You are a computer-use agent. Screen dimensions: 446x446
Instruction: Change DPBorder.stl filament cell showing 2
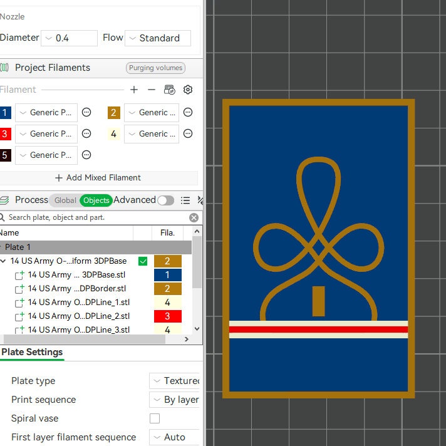pos(167,289)
